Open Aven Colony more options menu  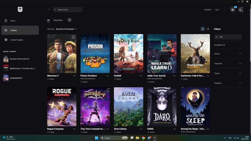pos(141,129)
